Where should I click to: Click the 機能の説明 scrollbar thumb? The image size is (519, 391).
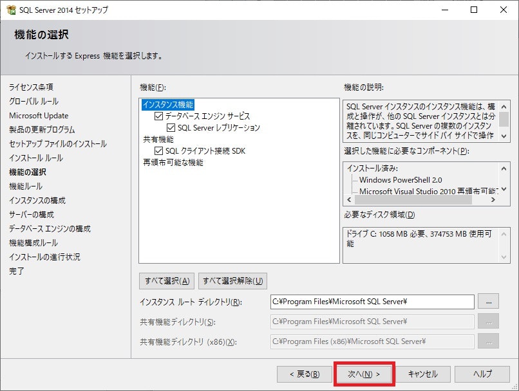coord(504,119)
